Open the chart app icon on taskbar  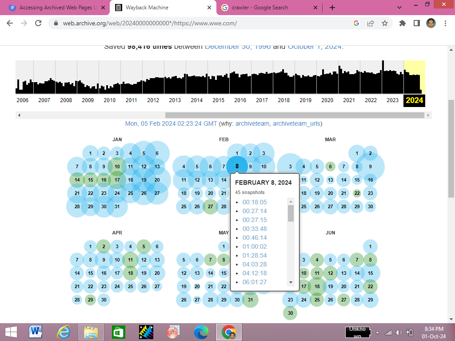pyautogui.click(x=173, y=332)
